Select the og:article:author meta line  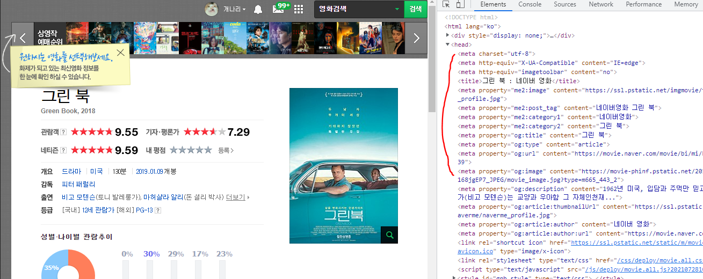click(x=556, y=224)
